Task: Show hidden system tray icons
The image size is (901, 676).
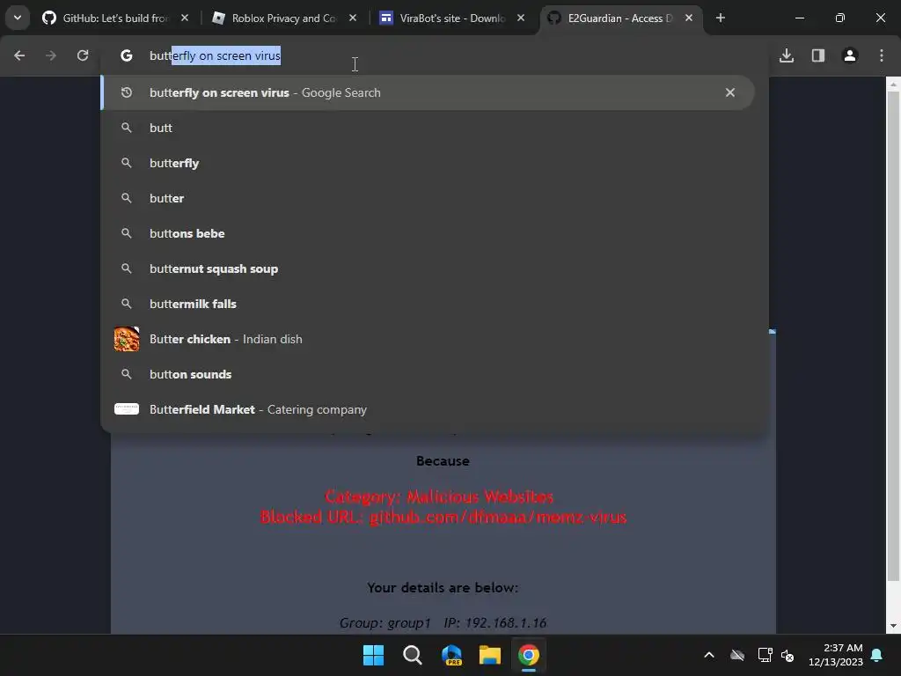Action: point(709,655)
